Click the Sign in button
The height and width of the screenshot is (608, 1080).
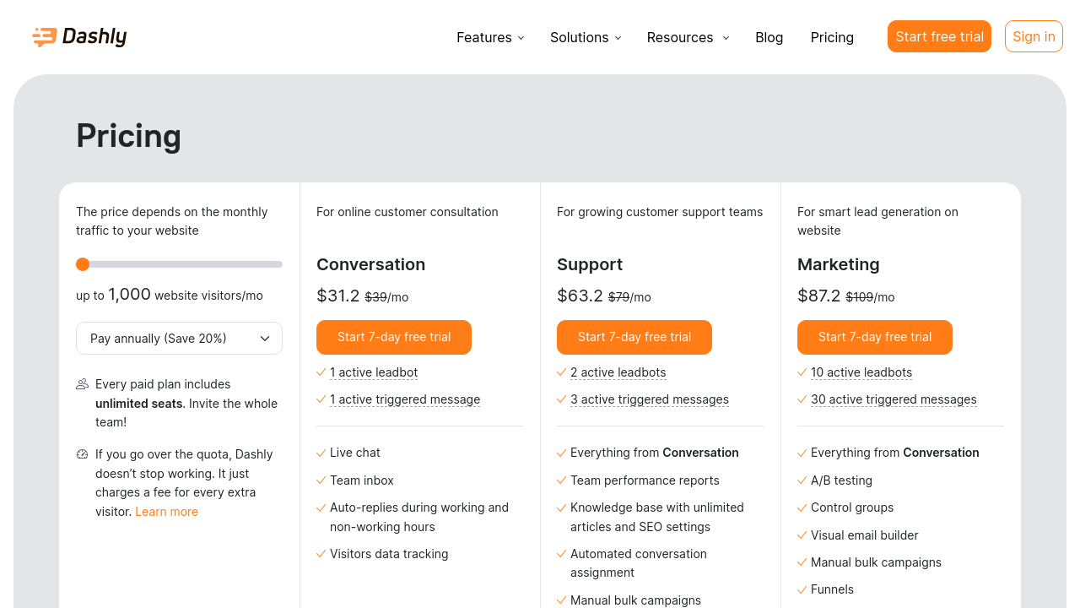(1034, 36)
